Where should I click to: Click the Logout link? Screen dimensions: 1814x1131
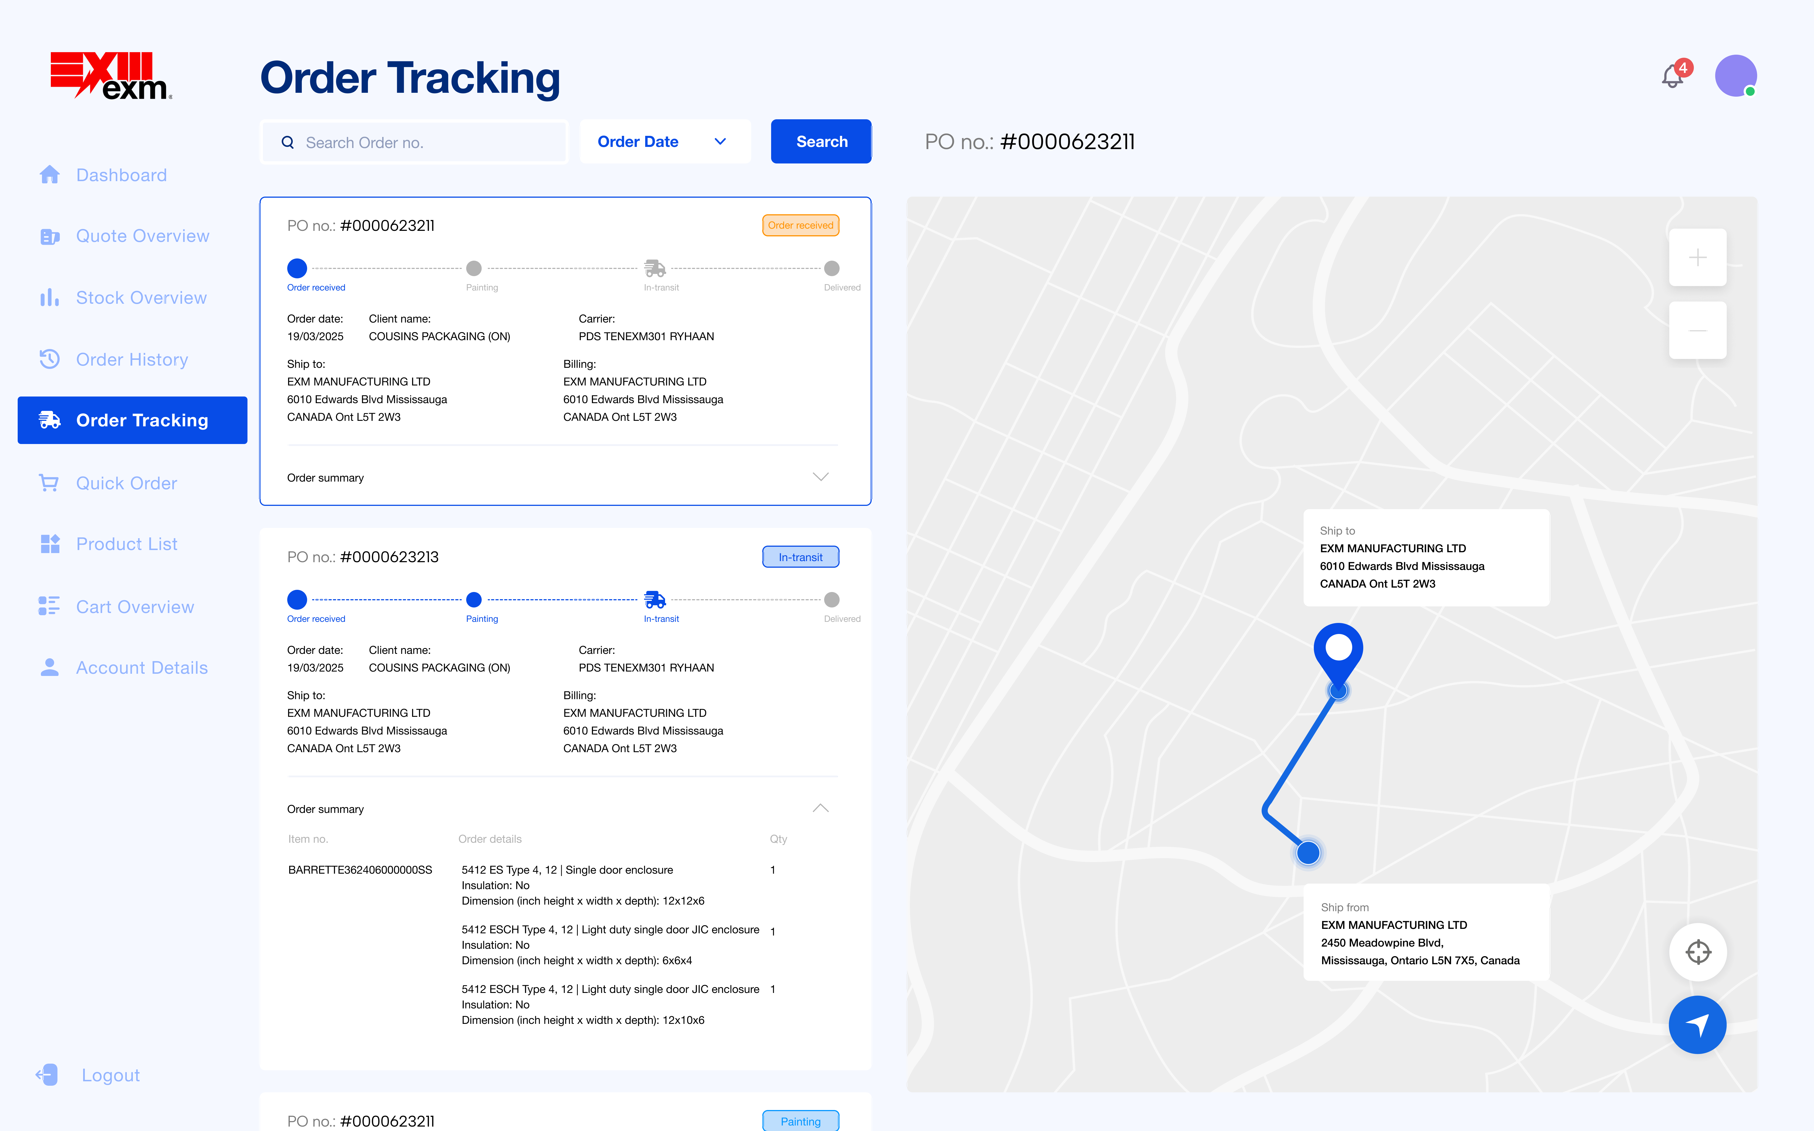(x=111, y=1076)
